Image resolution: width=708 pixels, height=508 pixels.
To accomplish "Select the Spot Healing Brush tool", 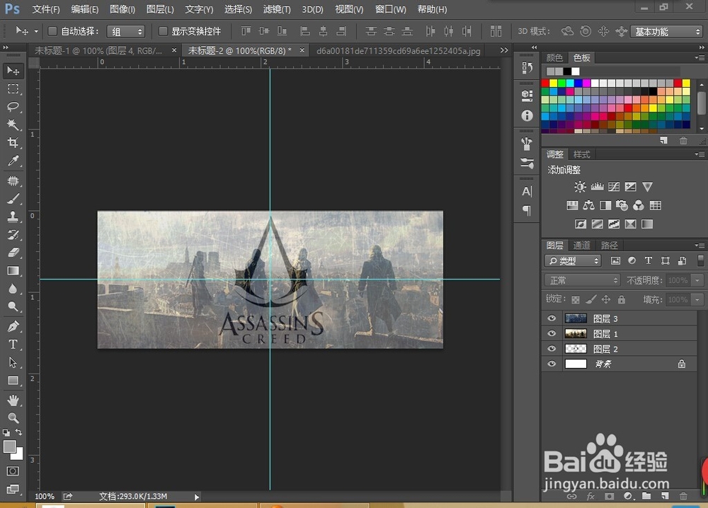I will coord(13,181).
